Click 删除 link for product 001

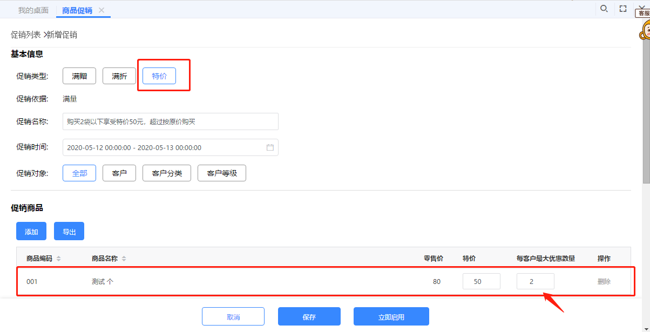coord(604,281)
